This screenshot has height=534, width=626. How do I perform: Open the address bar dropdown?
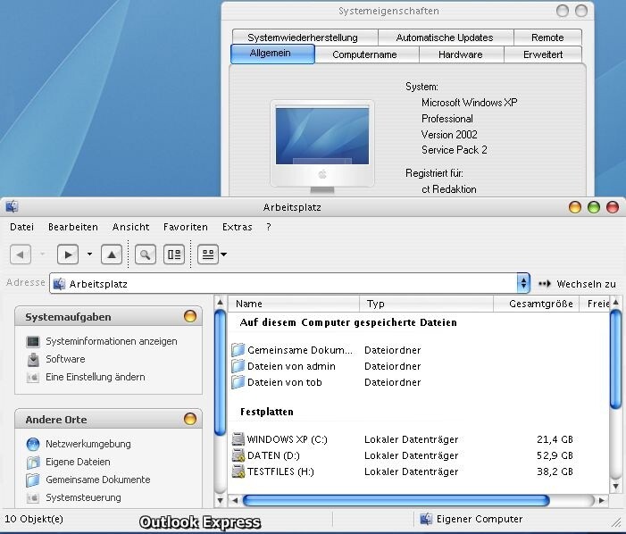[x=523, y=283]
